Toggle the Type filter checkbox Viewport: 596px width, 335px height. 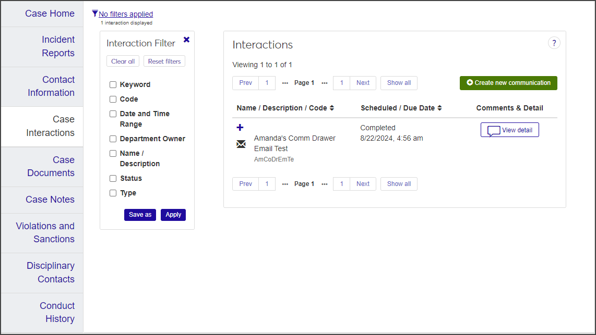[113, 193]
